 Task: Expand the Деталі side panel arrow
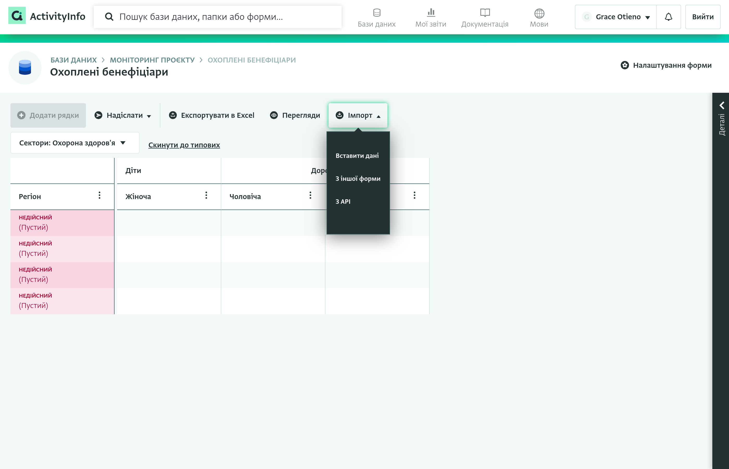coord(722,105)
